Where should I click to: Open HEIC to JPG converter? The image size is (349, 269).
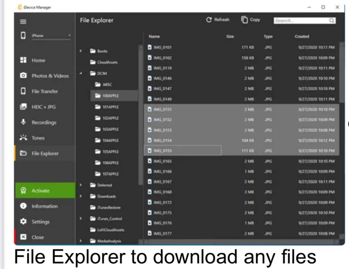pos(45,107)
